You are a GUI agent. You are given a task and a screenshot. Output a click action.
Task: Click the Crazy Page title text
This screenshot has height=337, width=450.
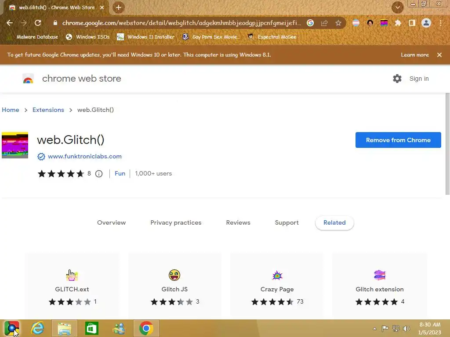tap(277, 290)
